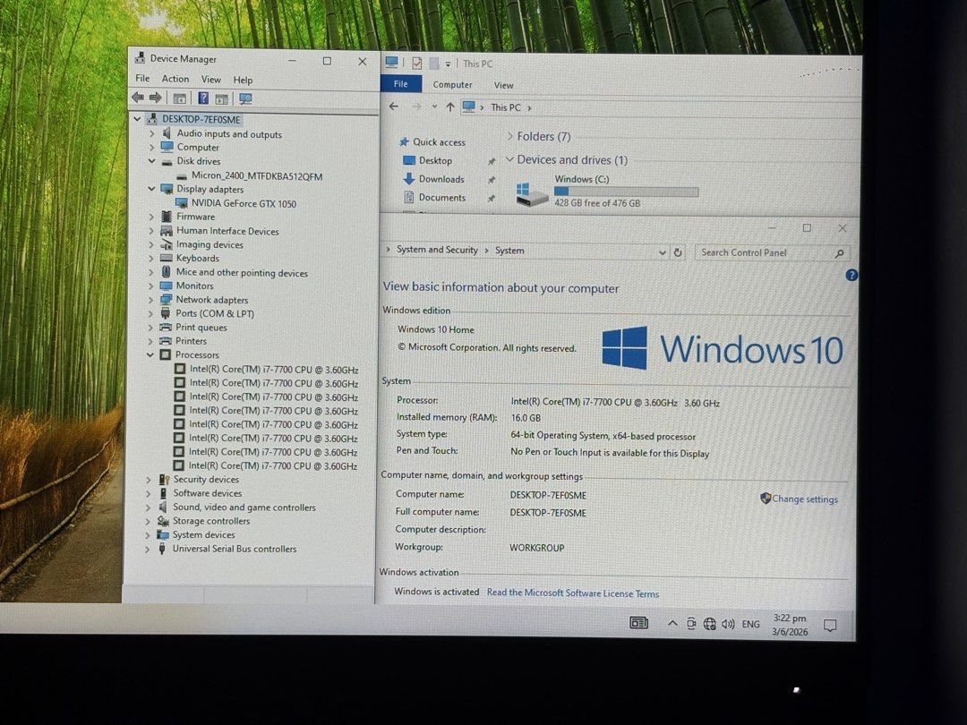Open the File menu in Device Manager
Viewport: 967px width, 725px height.
click(x=142, y=78)
